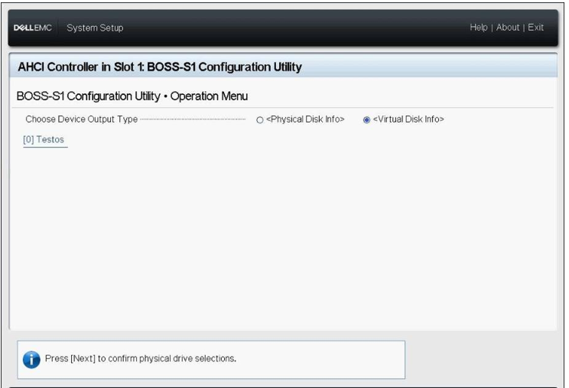Image resolution: width=569 pixels, height=388 pixels.
Task: Click the <Virtual Disk Info> label text
Action: coord(408,120)
